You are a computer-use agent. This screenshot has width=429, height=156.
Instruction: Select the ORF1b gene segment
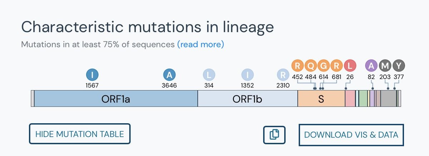click(x=247, y=99)
